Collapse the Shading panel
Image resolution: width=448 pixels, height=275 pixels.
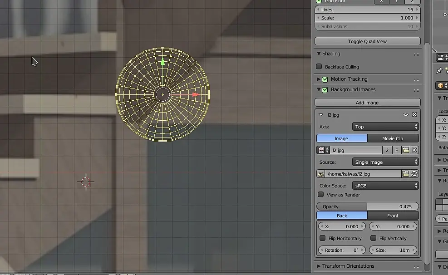[x=319, y=54]
